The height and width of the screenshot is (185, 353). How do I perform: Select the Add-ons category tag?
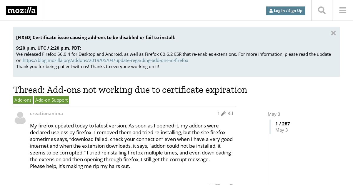(23, 100)
